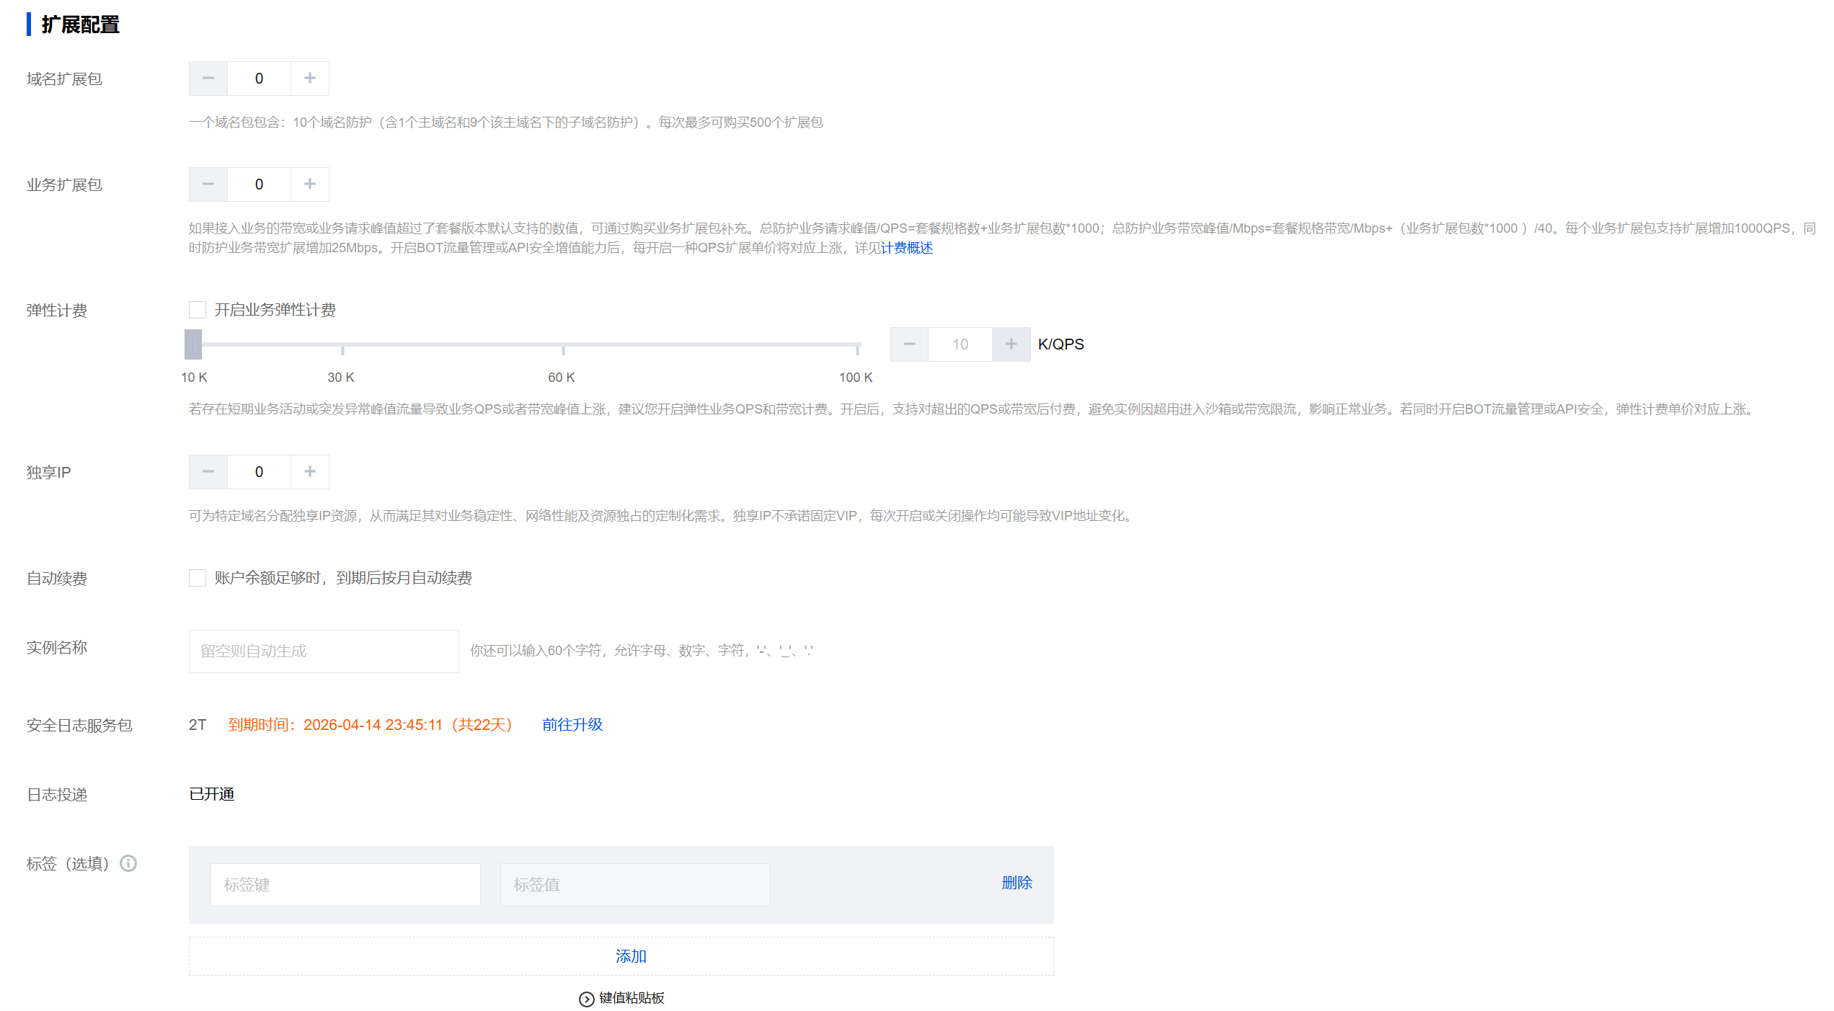Screen dimensions: 1834x1011
Task: Open the 标签 info tooltip icon
Action: click(128, 863)
